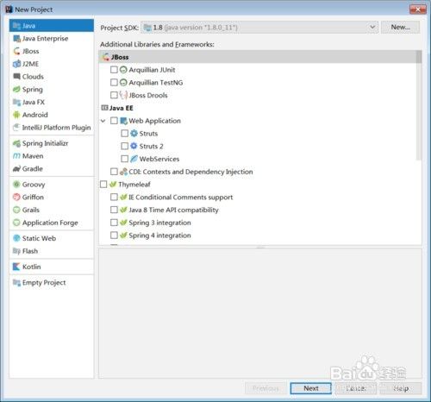Click the Thymeleaf leaf icon

tap(113, 185)
